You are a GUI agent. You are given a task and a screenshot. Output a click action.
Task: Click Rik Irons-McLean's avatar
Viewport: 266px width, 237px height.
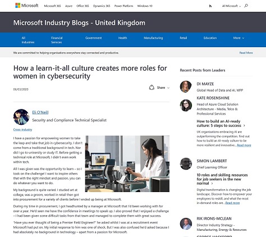[x=186, y=224]
